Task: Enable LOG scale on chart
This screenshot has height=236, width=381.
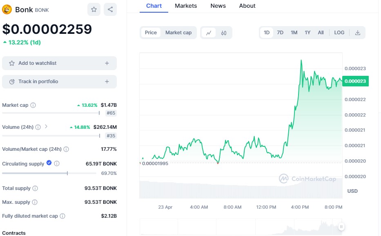Action: click(339, 33)
